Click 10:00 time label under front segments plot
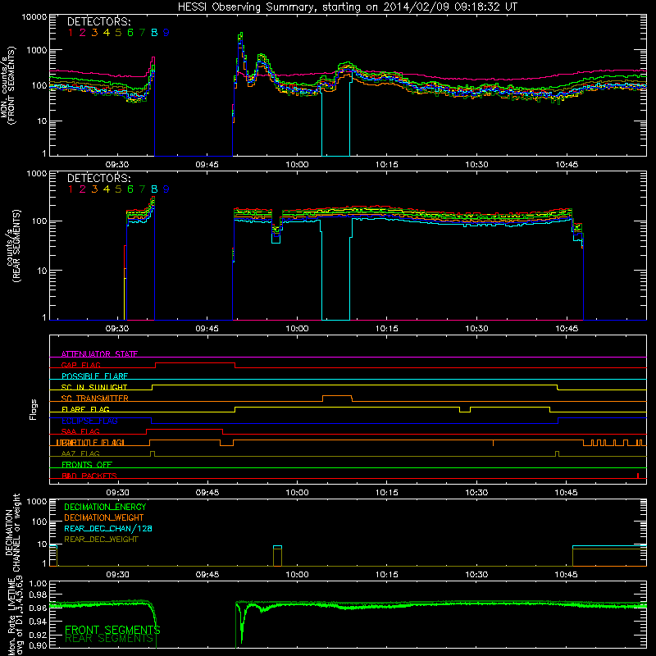 pos(297,165)
